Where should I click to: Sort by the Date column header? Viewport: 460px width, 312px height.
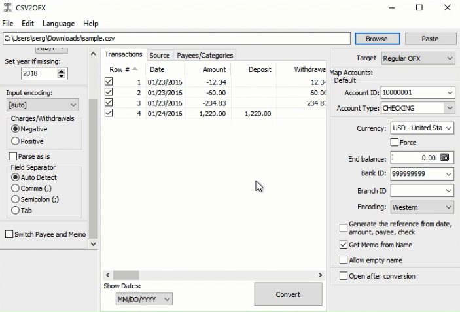pos(165,69)
